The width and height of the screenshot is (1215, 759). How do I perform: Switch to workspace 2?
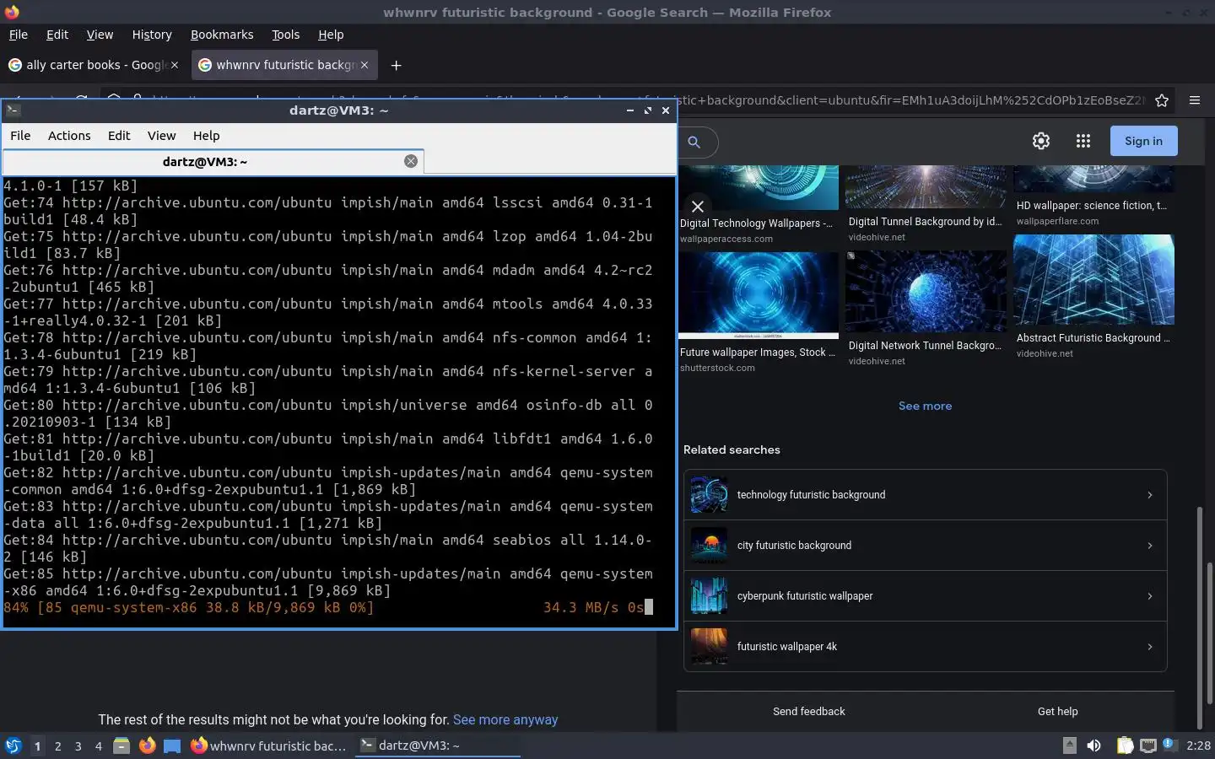[x=57, y=746]
